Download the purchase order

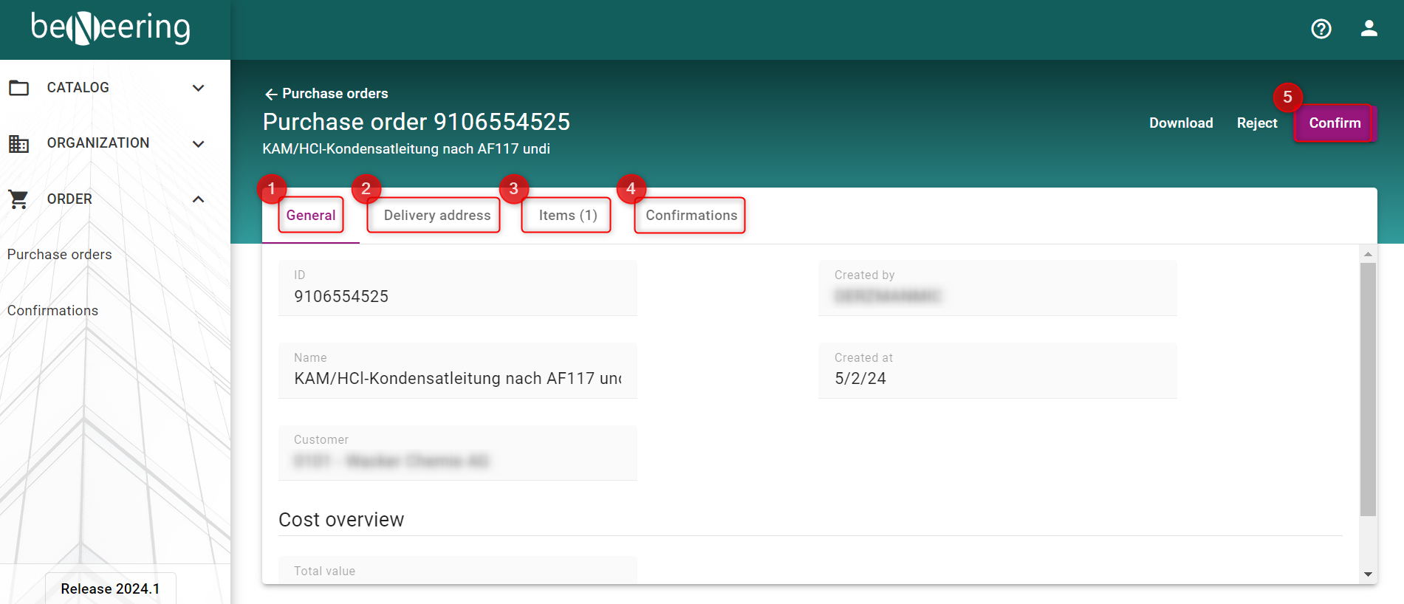(1180, 123)
